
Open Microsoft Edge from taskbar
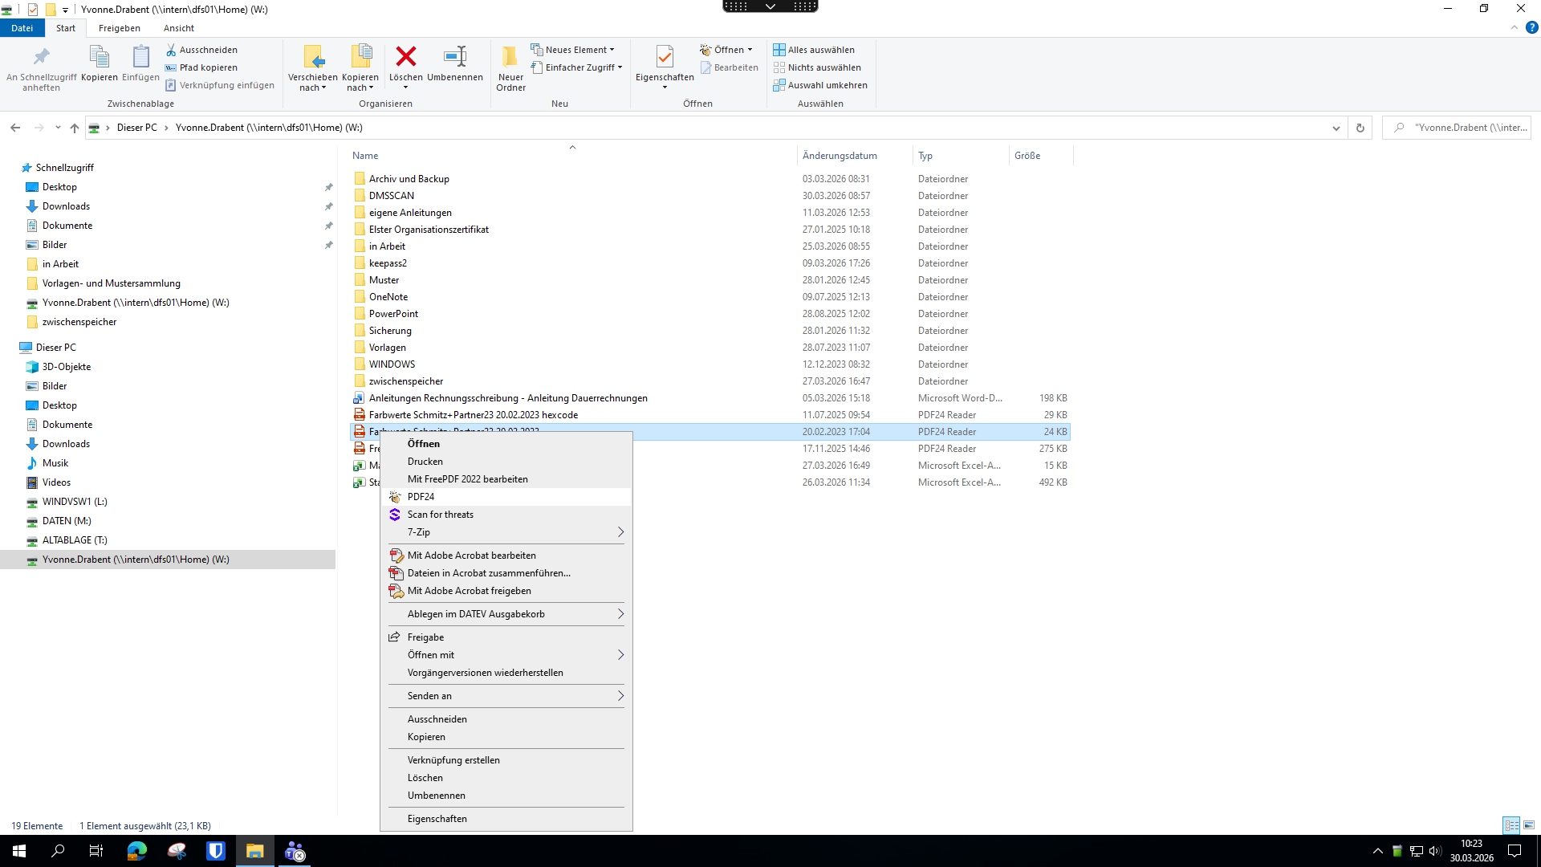click(137, 851)
